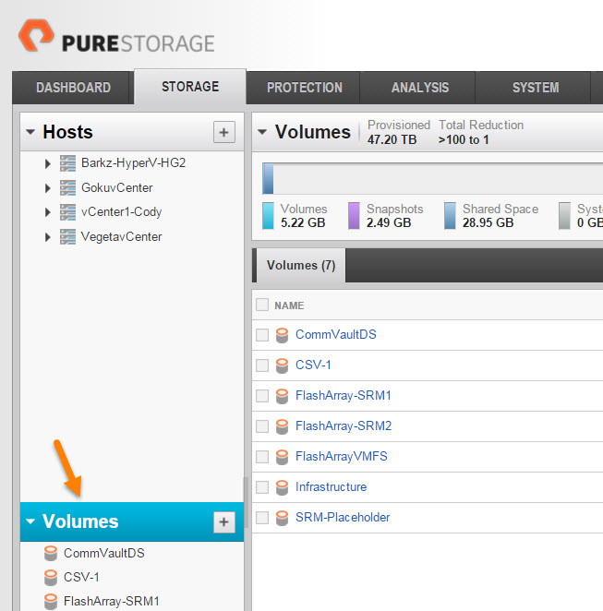Select the Volumes (7) tab
The image size is (603, 611).
[x=301, y=266]
